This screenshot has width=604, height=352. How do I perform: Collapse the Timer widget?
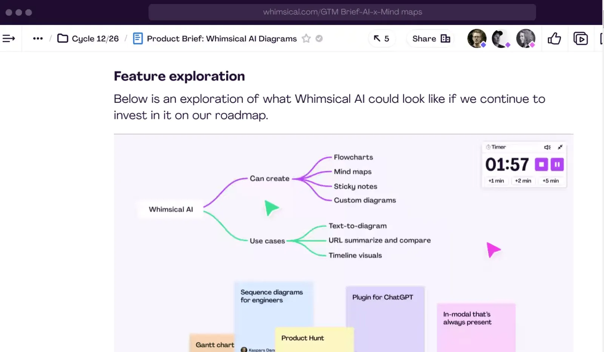560,147
